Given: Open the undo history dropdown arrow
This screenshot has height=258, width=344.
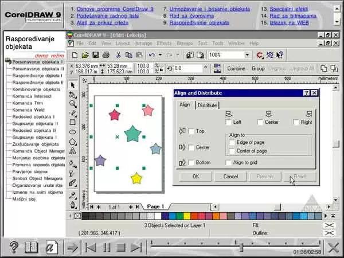Looking at the screenshot, I should pyautogui.click(x=160, y=55).
